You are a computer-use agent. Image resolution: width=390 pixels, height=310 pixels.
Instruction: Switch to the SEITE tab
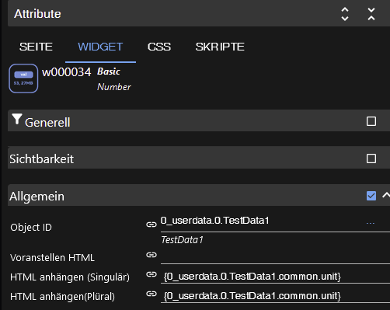(x=36, y=47)
